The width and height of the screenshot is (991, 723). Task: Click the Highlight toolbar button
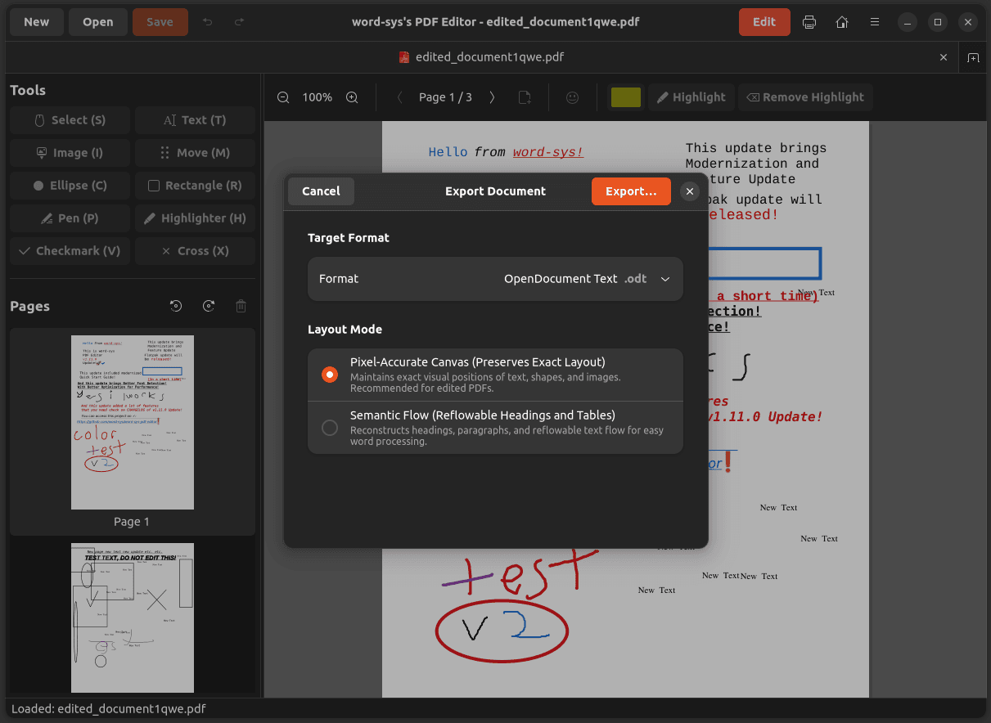point(691,97)
